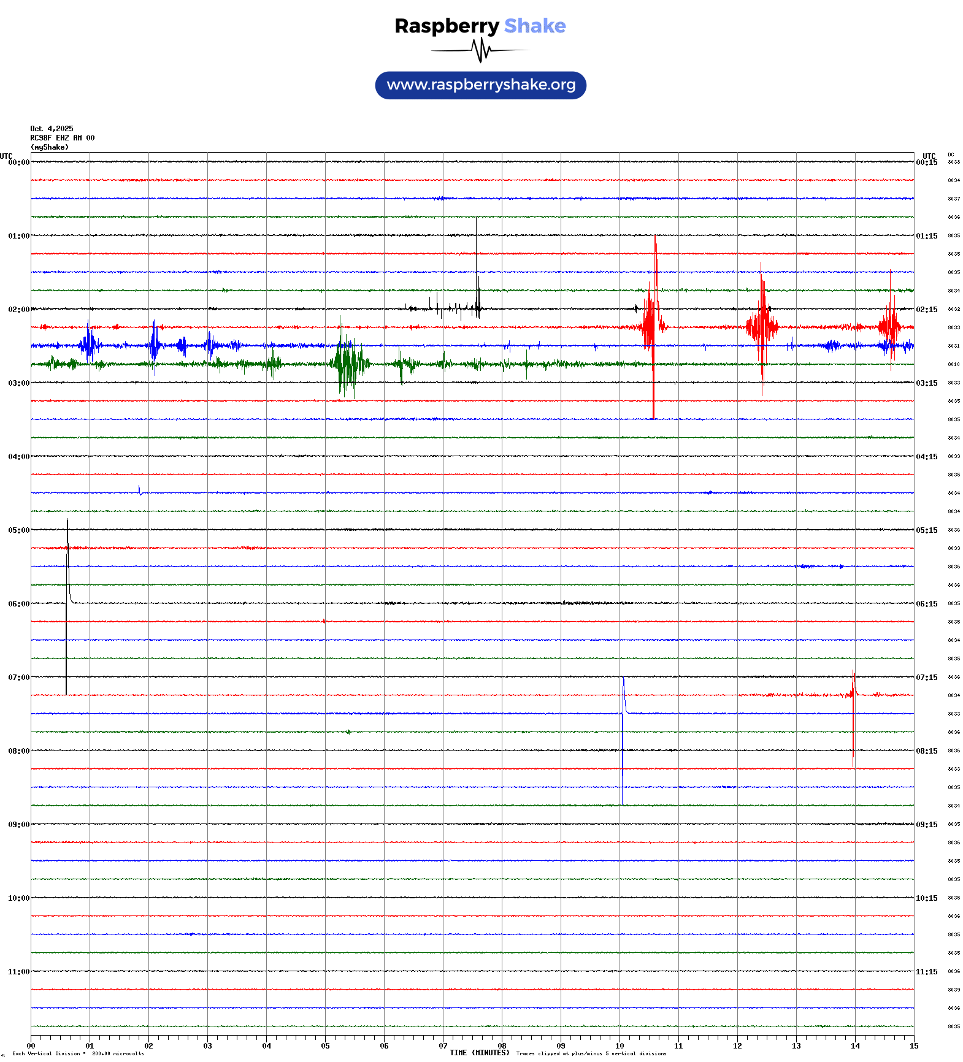
Task: Click the TIME (MINUTES) axis title
Action: pyautogui.click(x=479, y=1053)
